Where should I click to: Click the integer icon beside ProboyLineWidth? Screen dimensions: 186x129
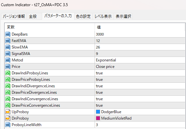(x=8, y=125)
